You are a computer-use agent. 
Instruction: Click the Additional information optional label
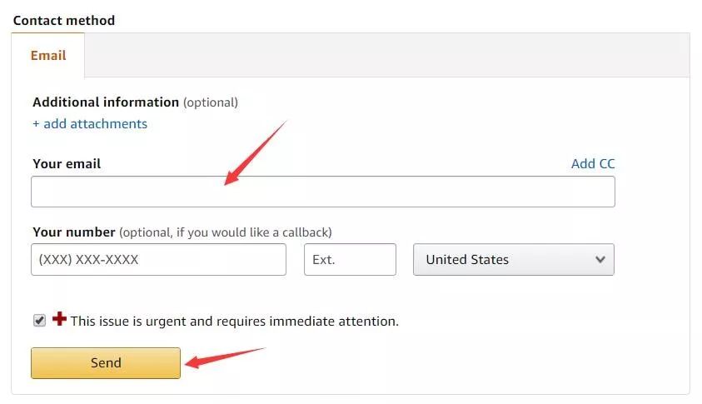tap(135, 102)
